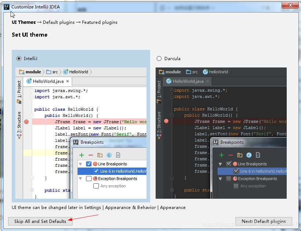Image resolution: width=301 pixels, height=231 pixels.
Task: Collapse Line Breakpoints tree in light preview
Action: pyautogui.click(x=81, y=164)
